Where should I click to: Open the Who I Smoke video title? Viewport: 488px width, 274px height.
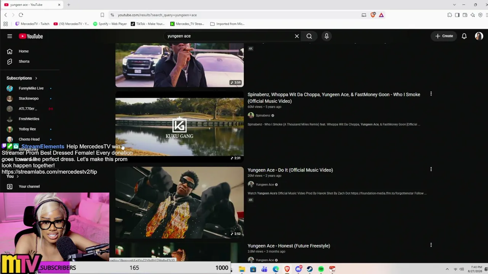pos(334,98)
